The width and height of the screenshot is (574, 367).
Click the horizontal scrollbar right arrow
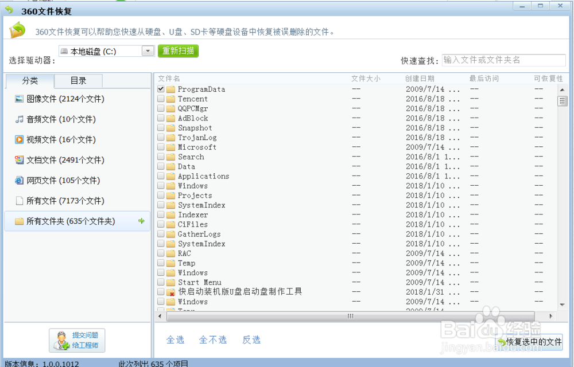click(550, 316)
